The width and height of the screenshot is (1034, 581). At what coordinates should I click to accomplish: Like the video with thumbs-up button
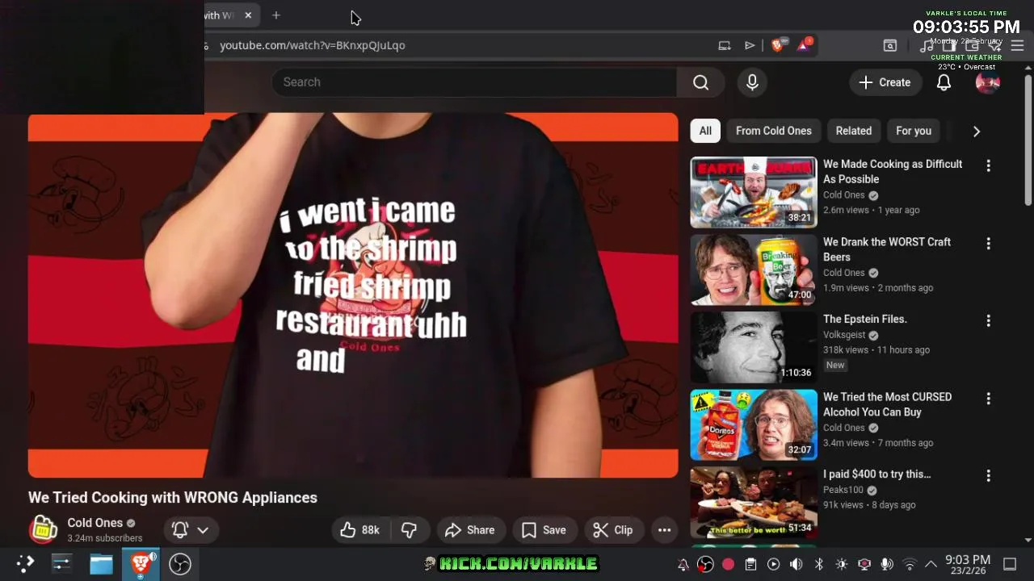click(359, 530)
